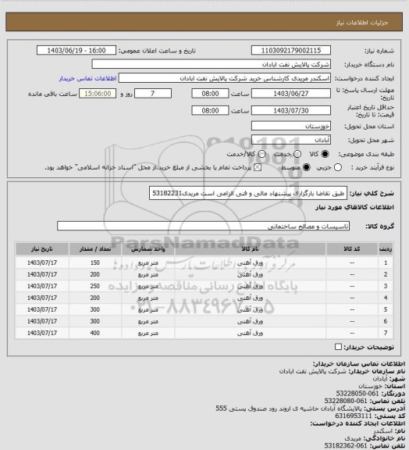
Task: Choose the متوسط purchase process option
Action: 307,168
